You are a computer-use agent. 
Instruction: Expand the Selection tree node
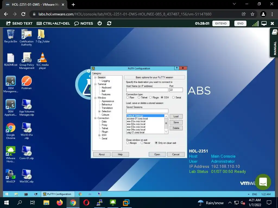(x=99, y=111)
